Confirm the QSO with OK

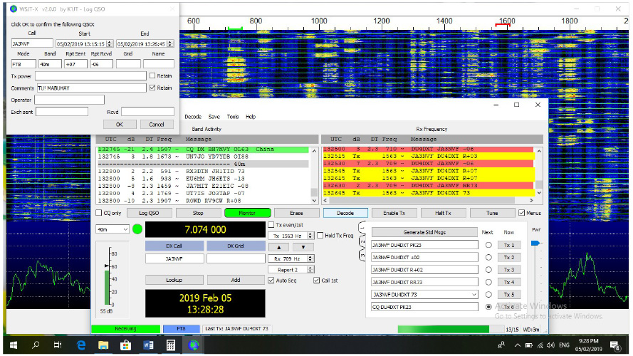pos(120,125)
